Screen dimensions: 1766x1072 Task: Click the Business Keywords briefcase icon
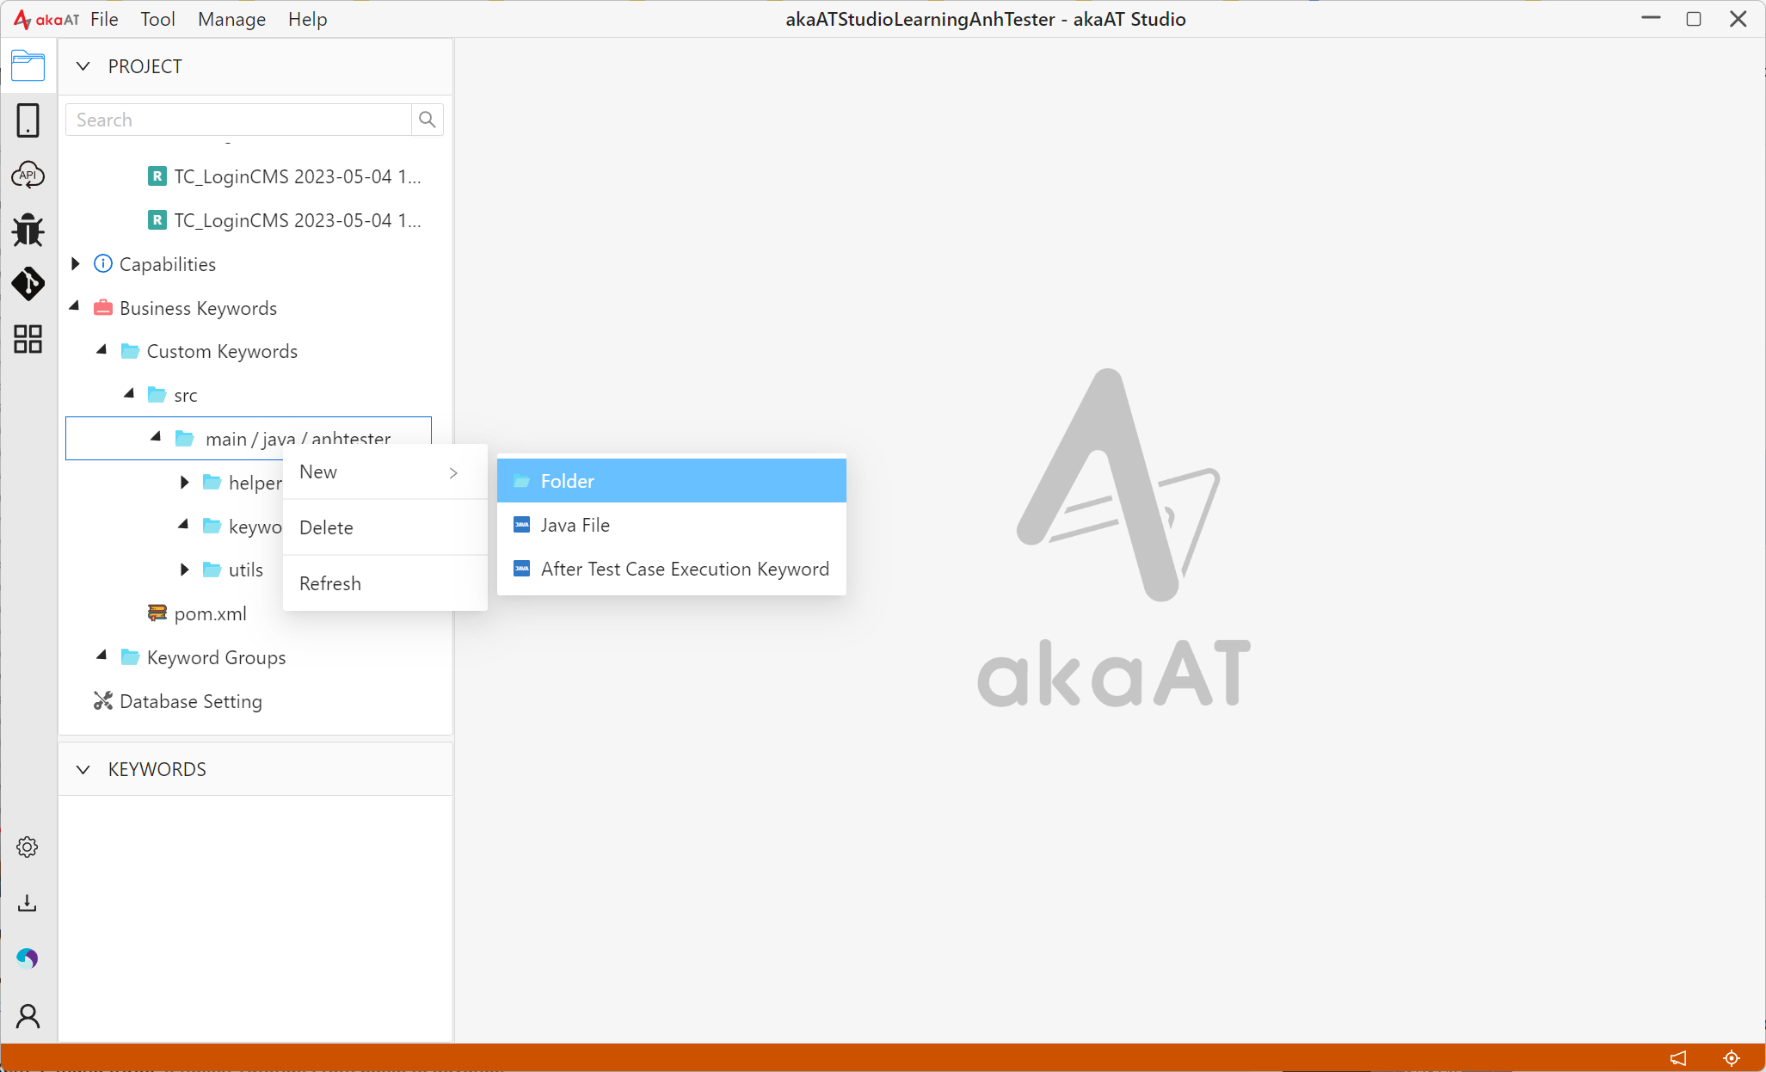103,307
